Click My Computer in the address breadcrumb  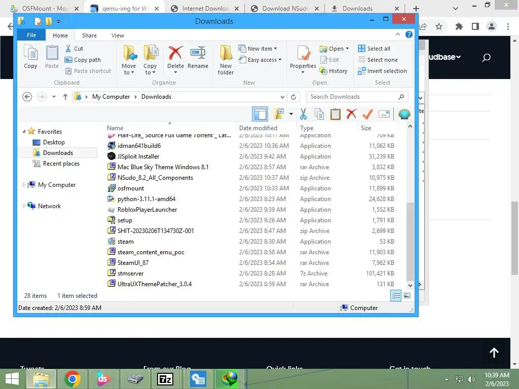coord(111,97)
